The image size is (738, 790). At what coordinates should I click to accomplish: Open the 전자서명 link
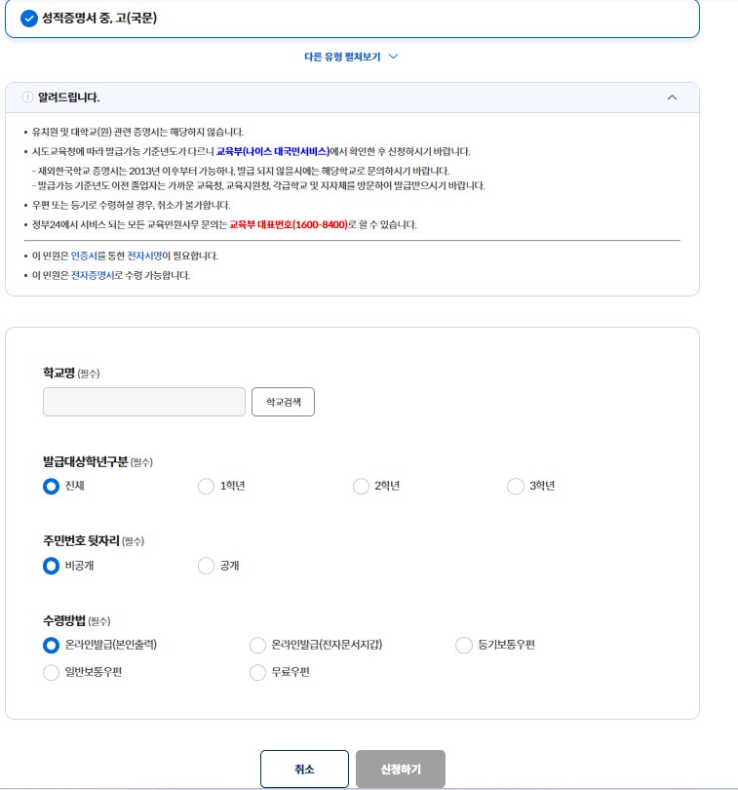pos(144,256)
